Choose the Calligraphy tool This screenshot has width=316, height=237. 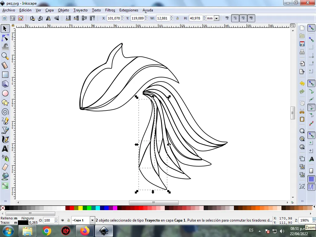(x=5, y=139)
